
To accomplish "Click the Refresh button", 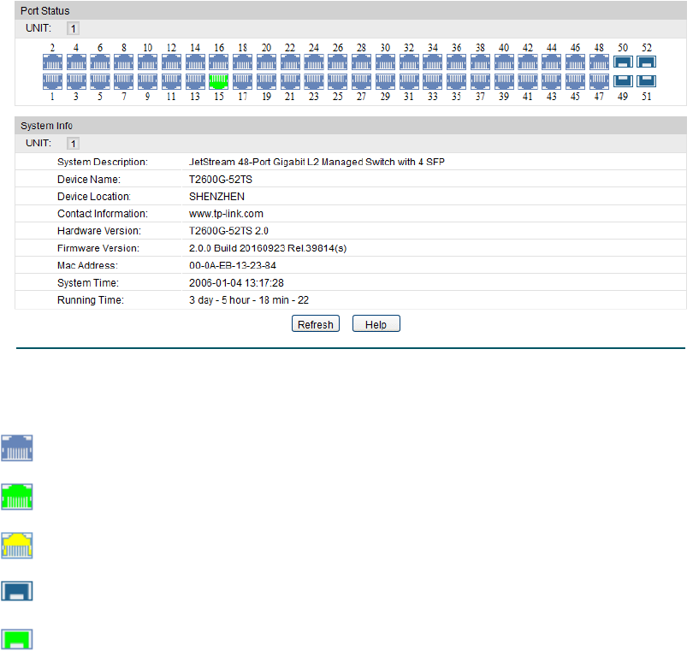I will [316, 324].
